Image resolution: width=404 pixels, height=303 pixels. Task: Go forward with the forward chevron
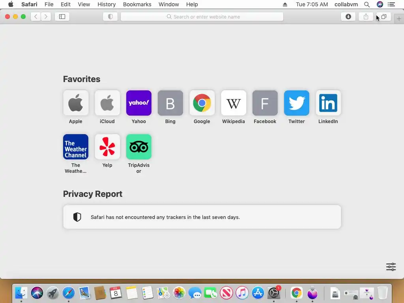click(x=46, y=17)
